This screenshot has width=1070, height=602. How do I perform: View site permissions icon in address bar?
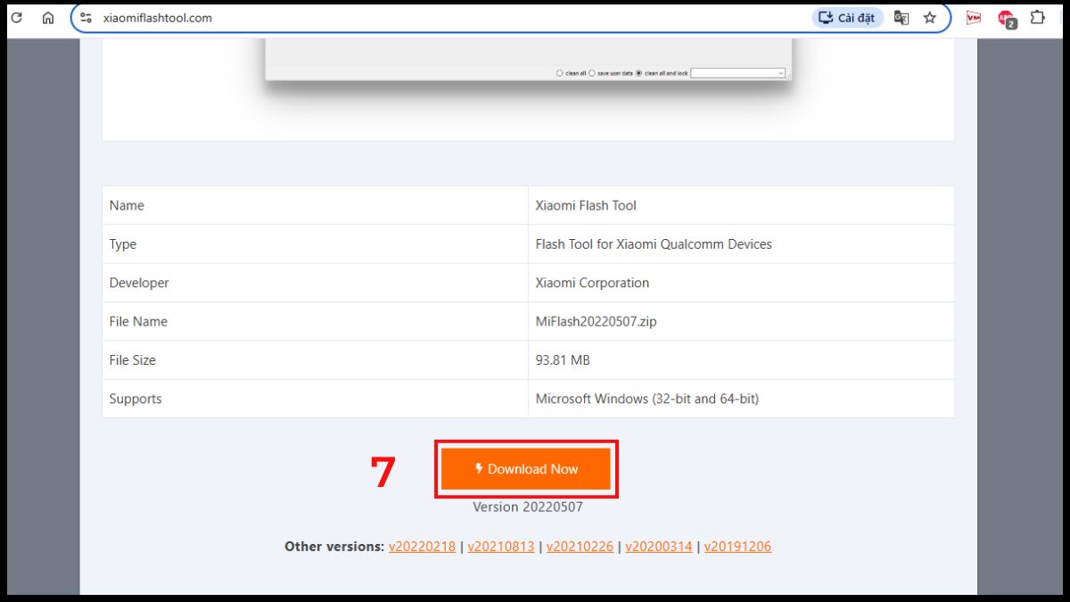coord(85,17)
